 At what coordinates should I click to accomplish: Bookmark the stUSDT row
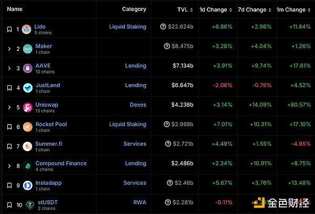point(9,205)
